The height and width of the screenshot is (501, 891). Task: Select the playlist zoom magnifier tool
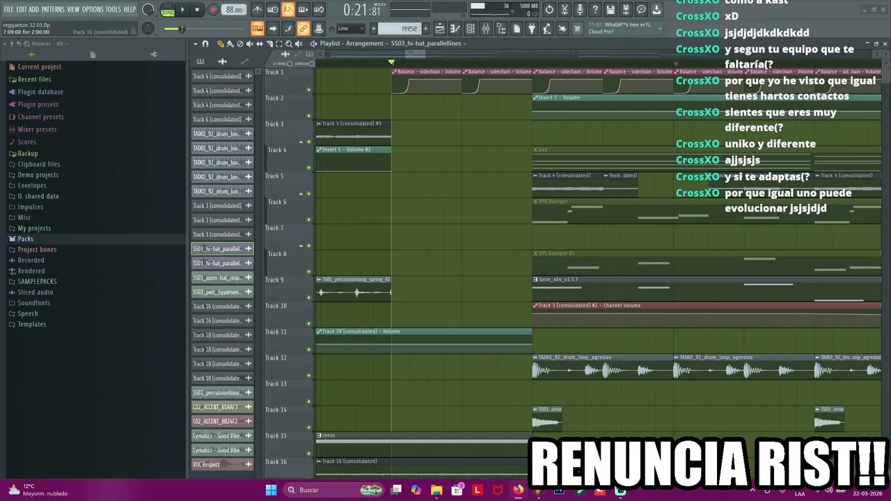[x=289, y=43]
